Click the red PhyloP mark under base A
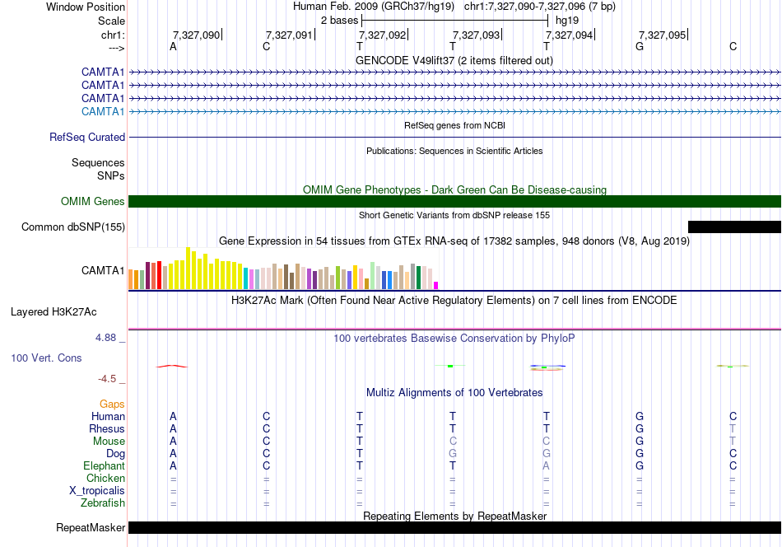Viewport: 782px width, 547px height. (172, 367)
